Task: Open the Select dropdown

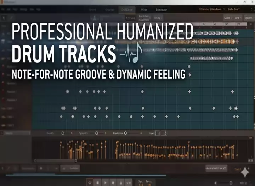Action: coord(228,18)
